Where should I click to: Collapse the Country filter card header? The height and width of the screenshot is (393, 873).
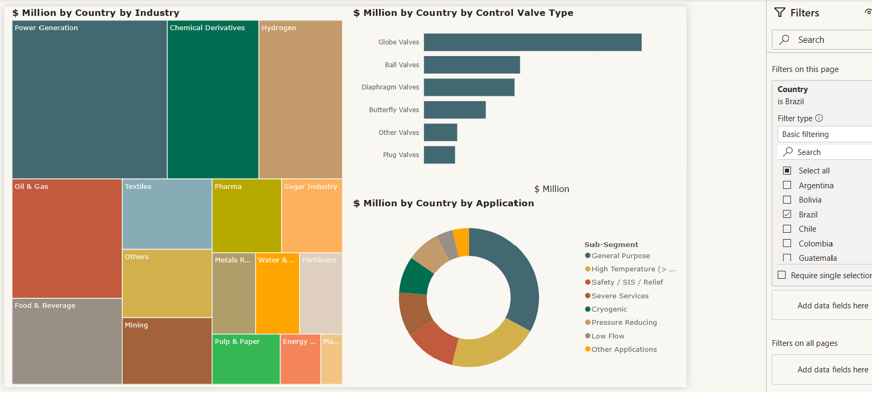[821, 89]
